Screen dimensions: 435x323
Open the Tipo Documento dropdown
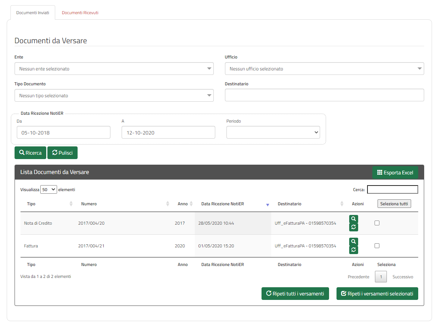[114, 96]
